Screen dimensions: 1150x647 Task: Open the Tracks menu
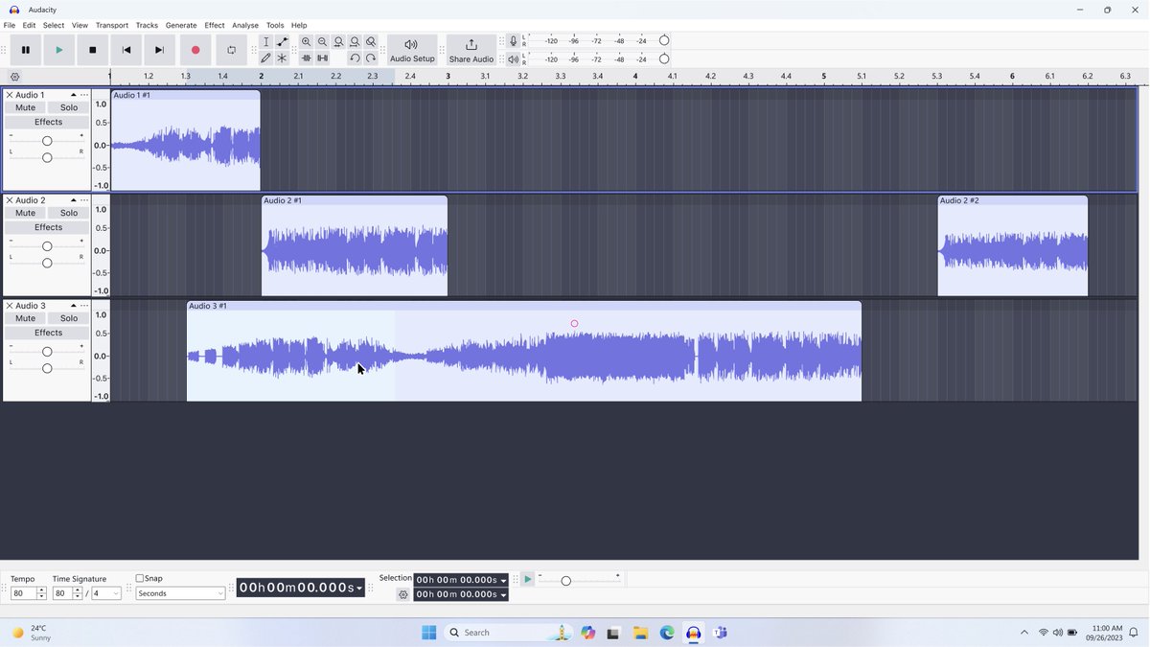[x=147, y=25]
